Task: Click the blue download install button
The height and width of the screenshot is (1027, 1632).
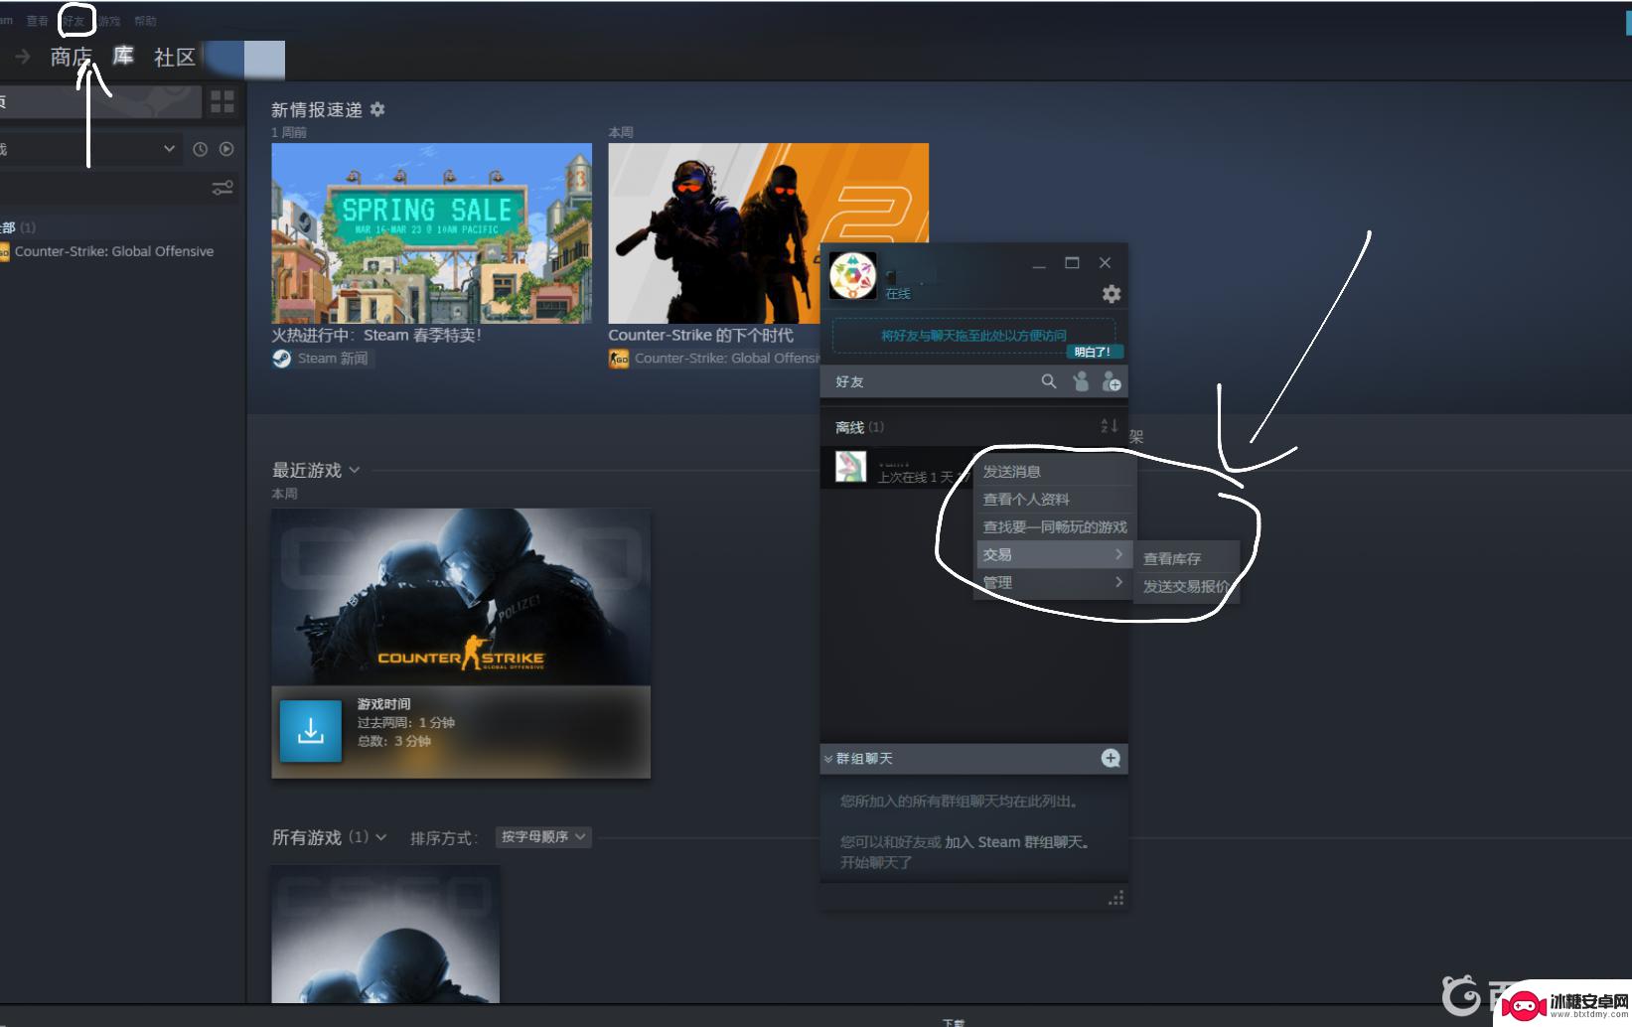Action: [311, 731]
